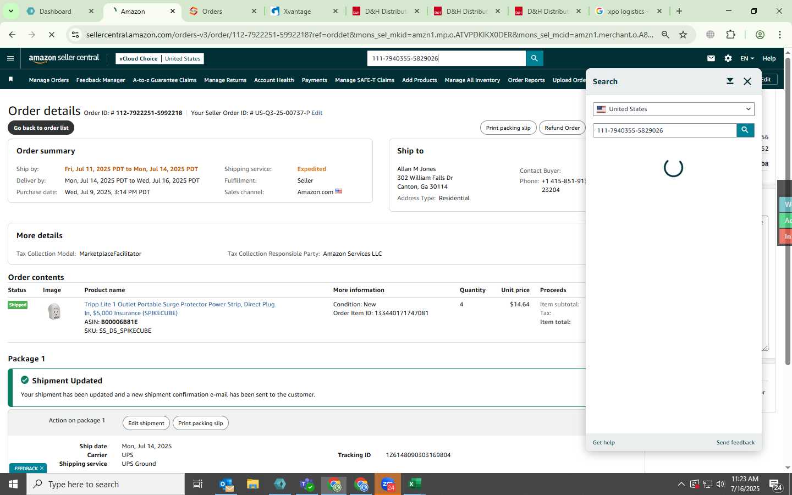Close the Search panel
The image size is (792, 495).
(x=747, y=81)
